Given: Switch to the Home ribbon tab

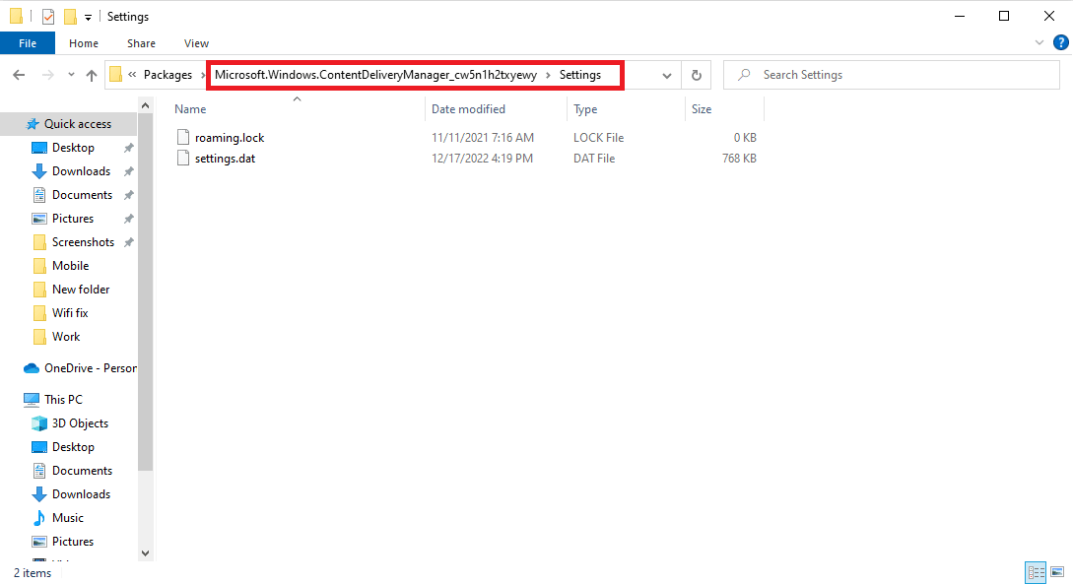Looking at the screenshot, I should click(84, 43).
